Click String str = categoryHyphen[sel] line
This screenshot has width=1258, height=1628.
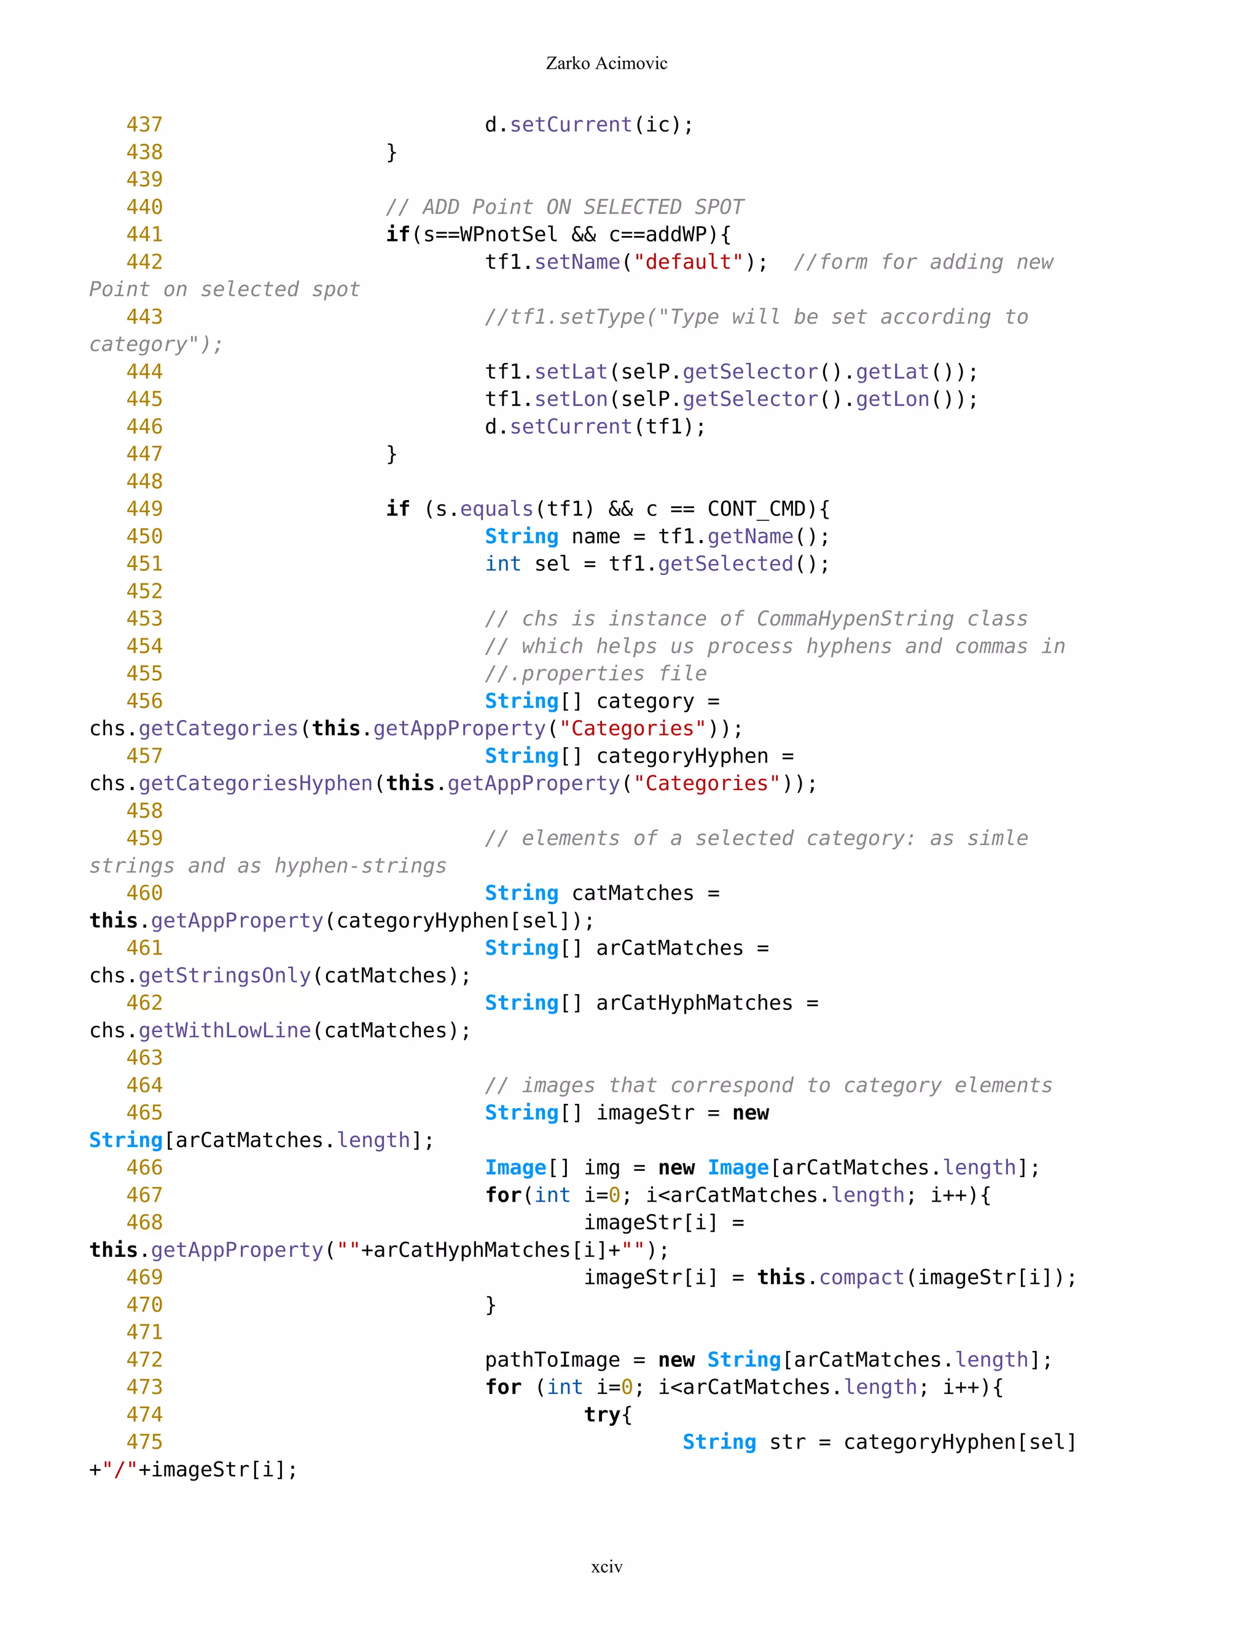[880, 1442]
